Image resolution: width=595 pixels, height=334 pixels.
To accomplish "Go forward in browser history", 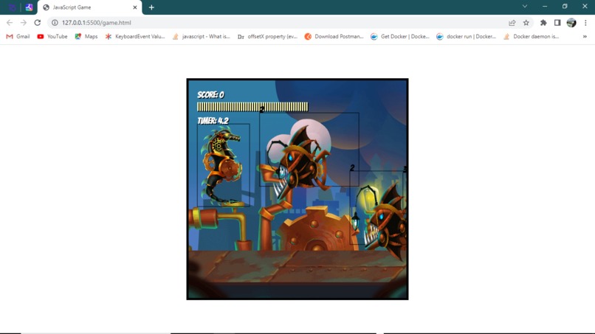I will 24,23.
